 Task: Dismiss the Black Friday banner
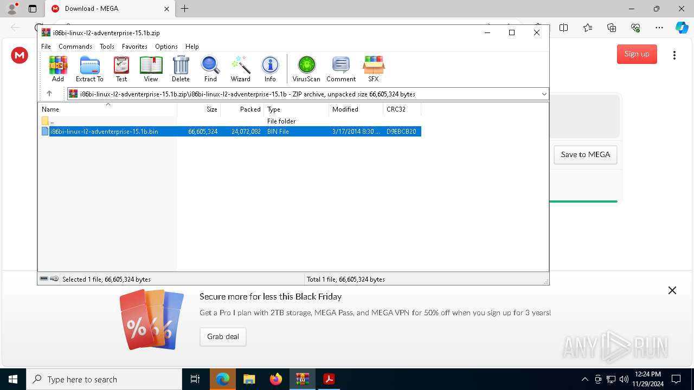[672, 290]
